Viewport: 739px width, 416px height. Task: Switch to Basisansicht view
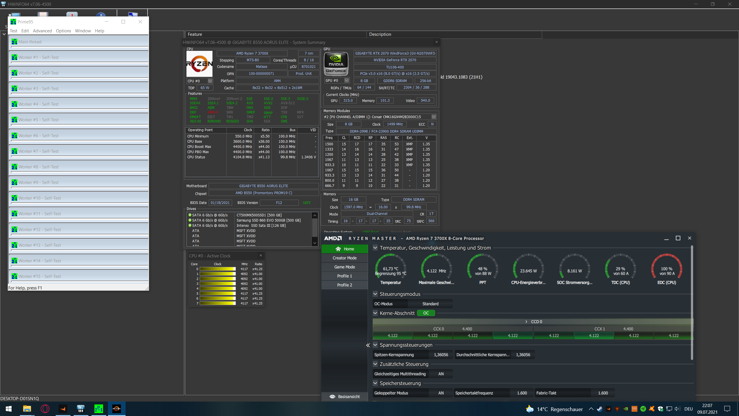[345, 397]
